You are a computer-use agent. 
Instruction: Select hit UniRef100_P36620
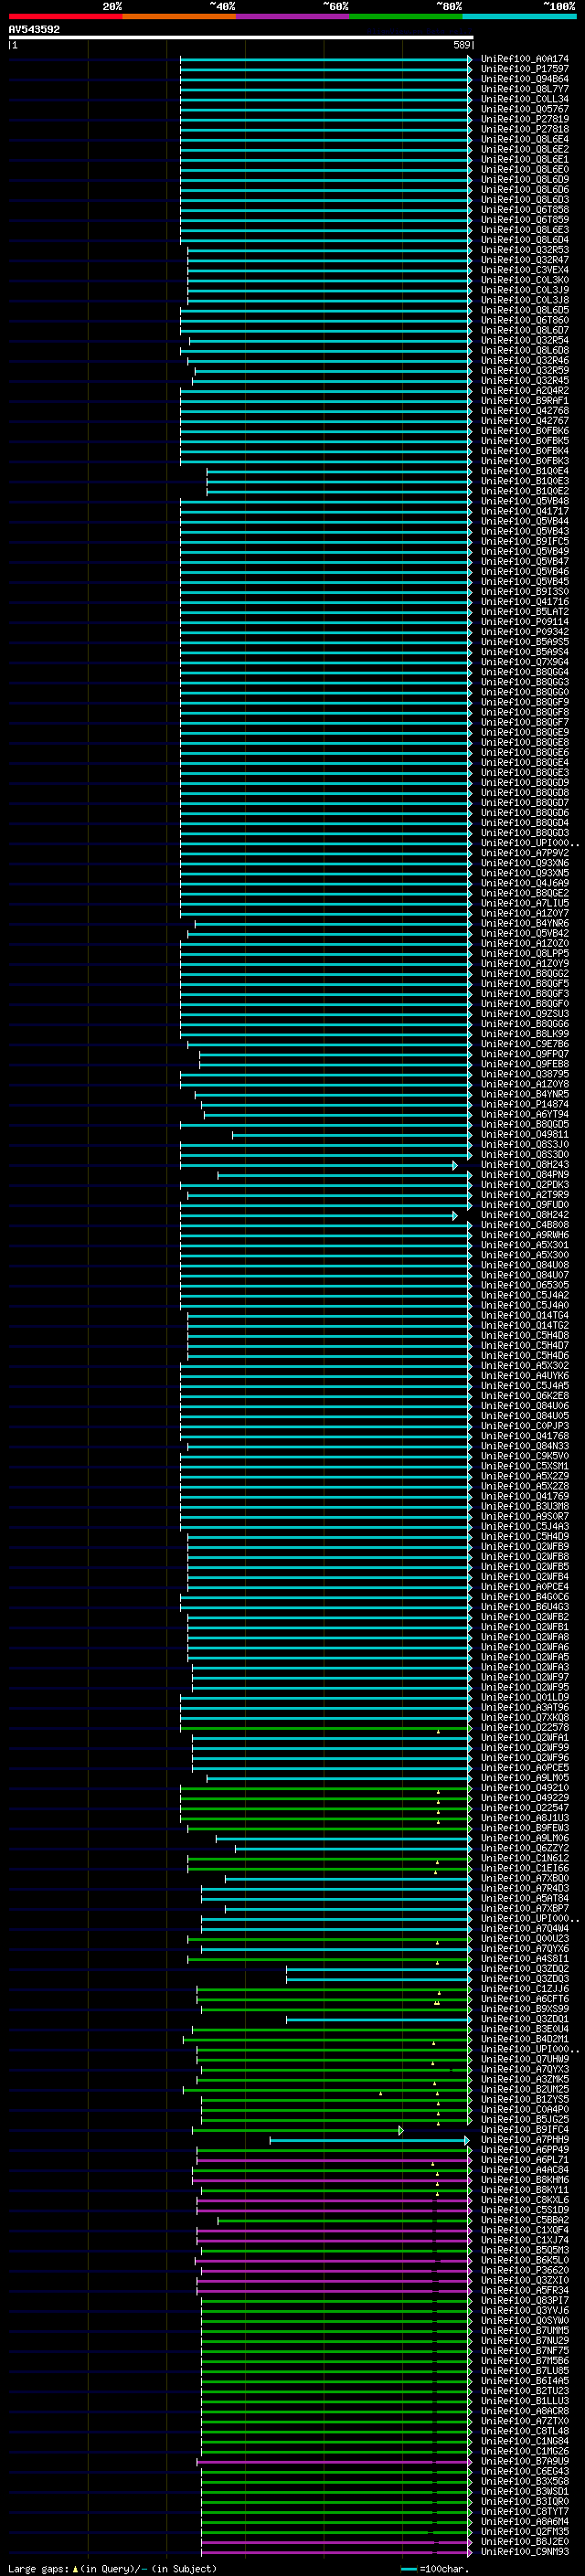524,2270
